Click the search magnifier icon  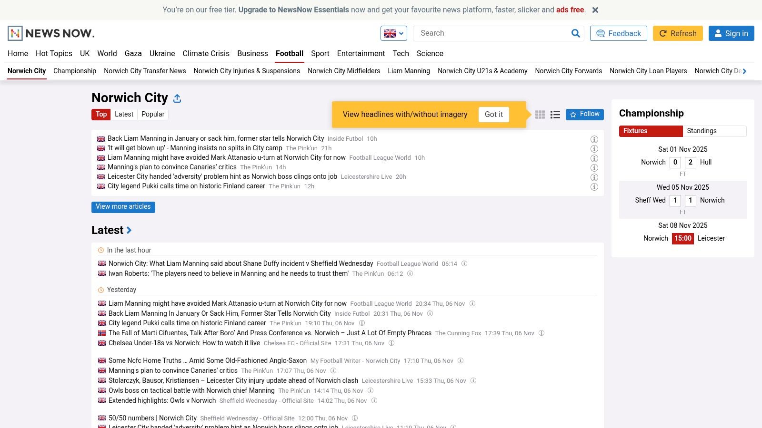[x=575, y=33]
